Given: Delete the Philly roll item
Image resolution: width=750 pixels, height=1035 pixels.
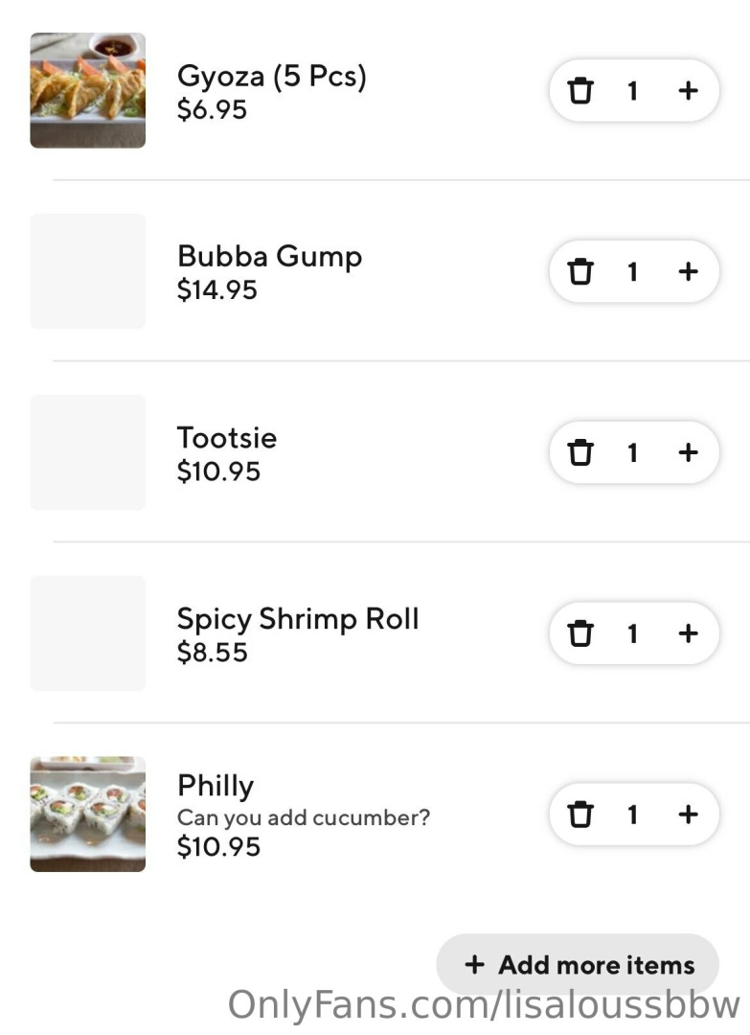Looking at the screenshot, I should pyautogui.click(x=580, y=815).
